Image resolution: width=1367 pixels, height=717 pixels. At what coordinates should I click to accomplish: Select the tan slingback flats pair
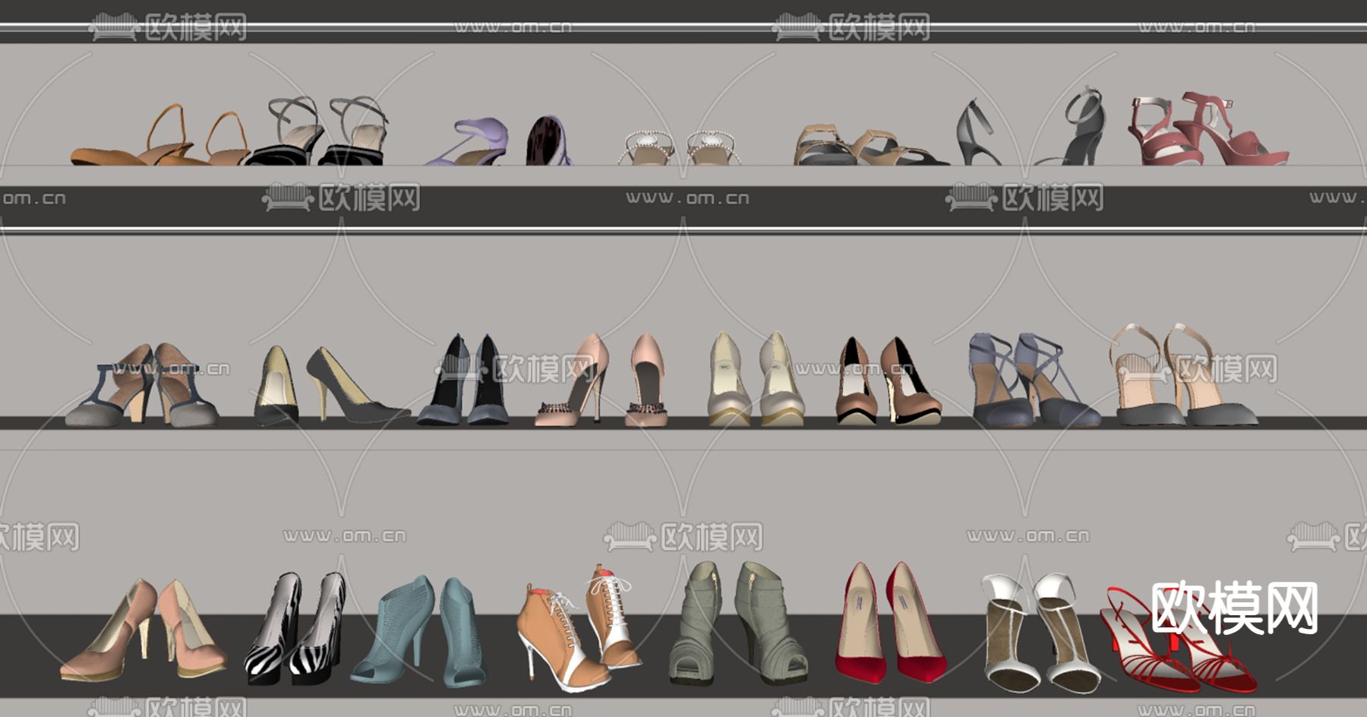159,135
